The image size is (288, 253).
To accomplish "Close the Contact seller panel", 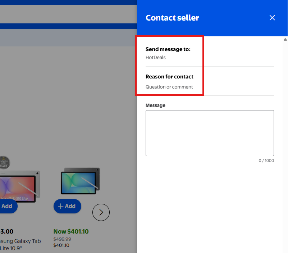I will (x=272, y=18).
